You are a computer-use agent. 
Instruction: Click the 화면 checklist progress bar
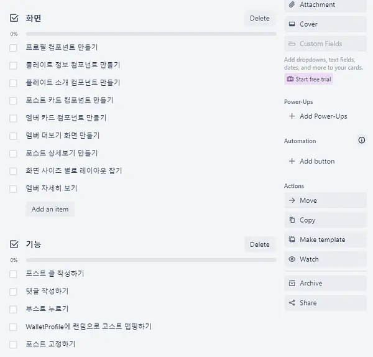click(x=151, y=34)
